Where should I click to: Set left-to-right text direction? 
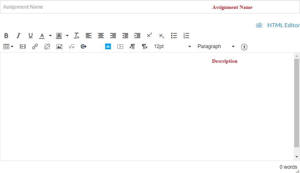point(132,46)
